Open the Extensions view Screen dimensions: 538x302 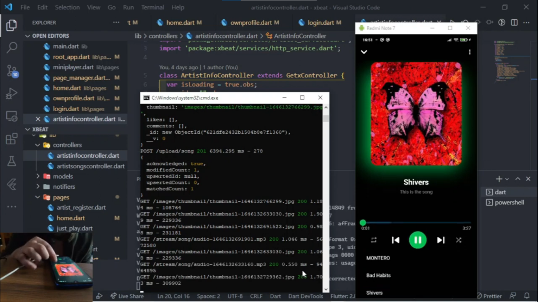tap(11, 139)
